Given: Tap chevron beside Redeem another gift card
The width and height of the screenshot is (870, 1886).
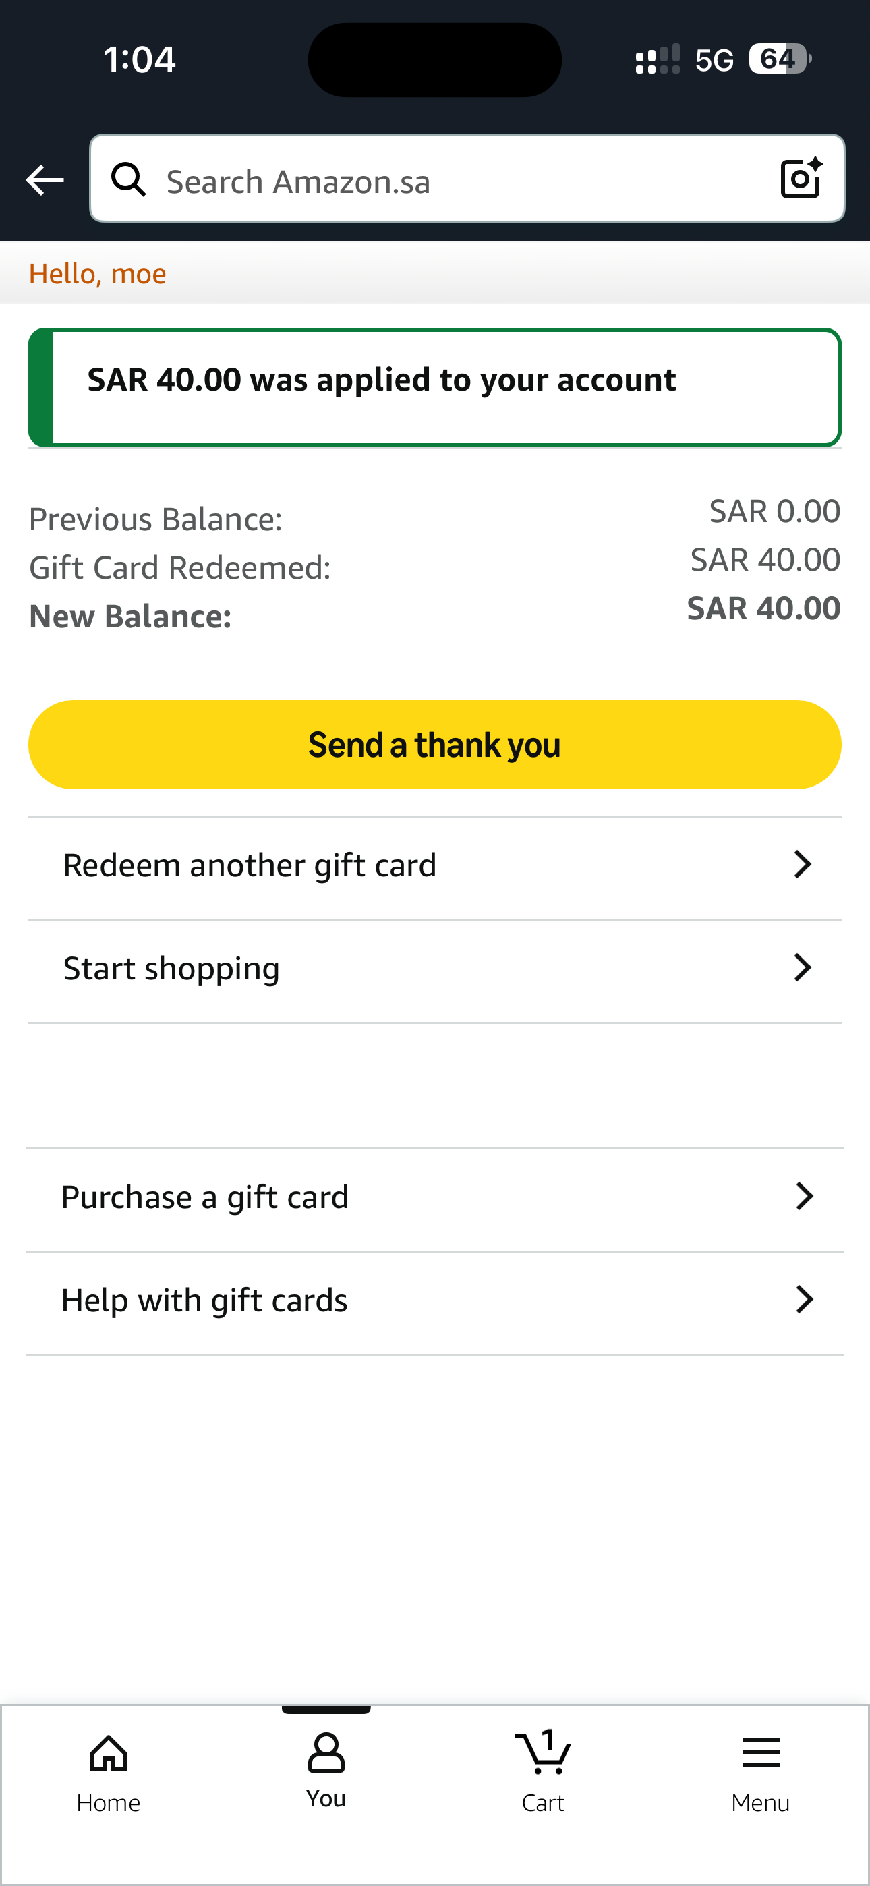Looking at the screenshot, I should tap(803, 865).
